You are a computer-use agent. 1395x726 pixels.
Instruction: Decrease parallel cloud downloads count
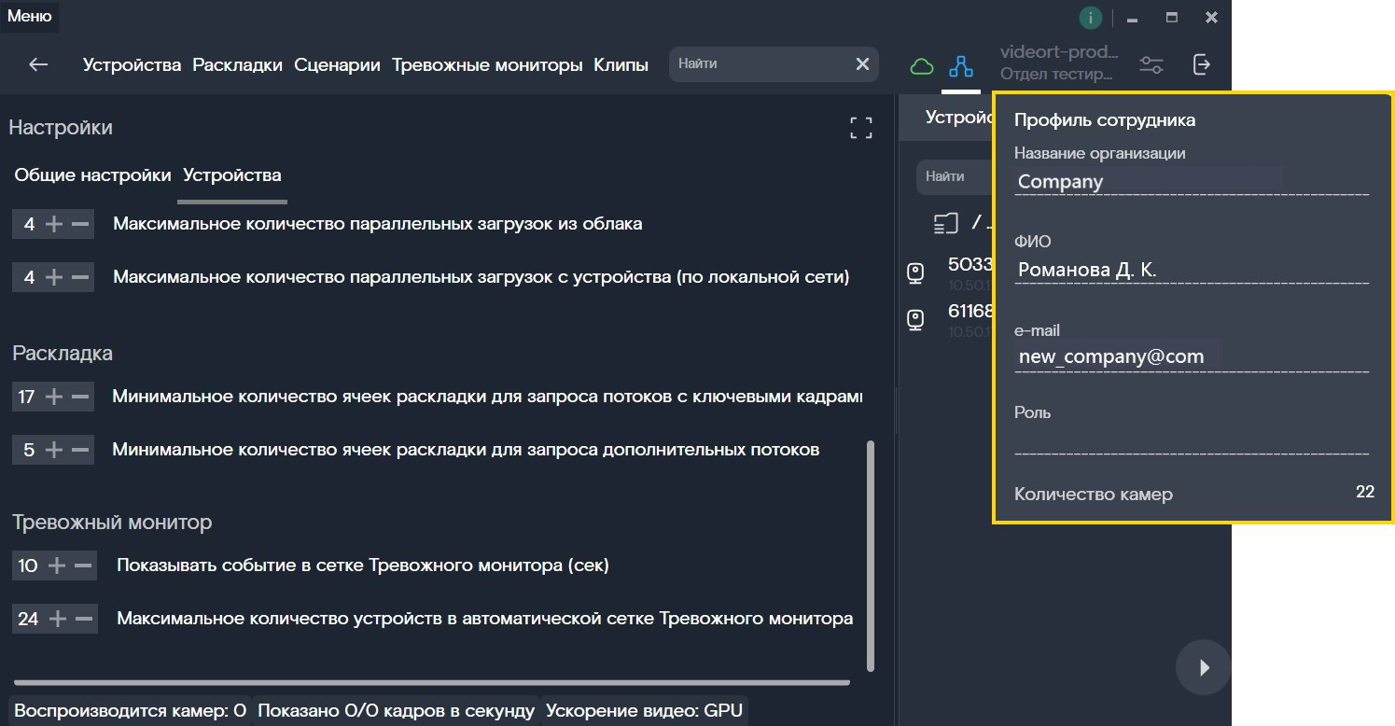80,224
